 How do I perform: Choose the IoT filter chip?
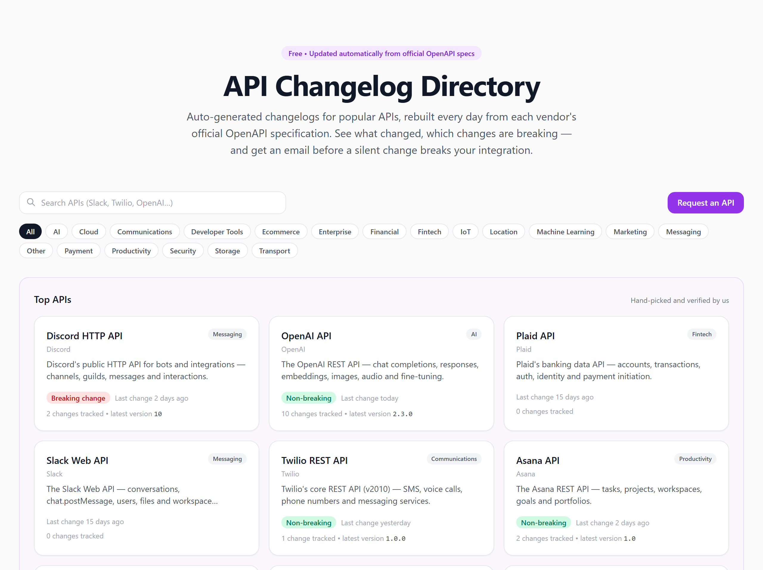click(x=465, y=232)
